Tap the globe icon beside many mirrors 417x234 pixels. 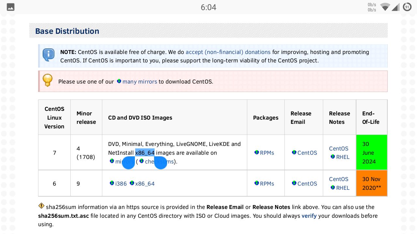[119, 81]
